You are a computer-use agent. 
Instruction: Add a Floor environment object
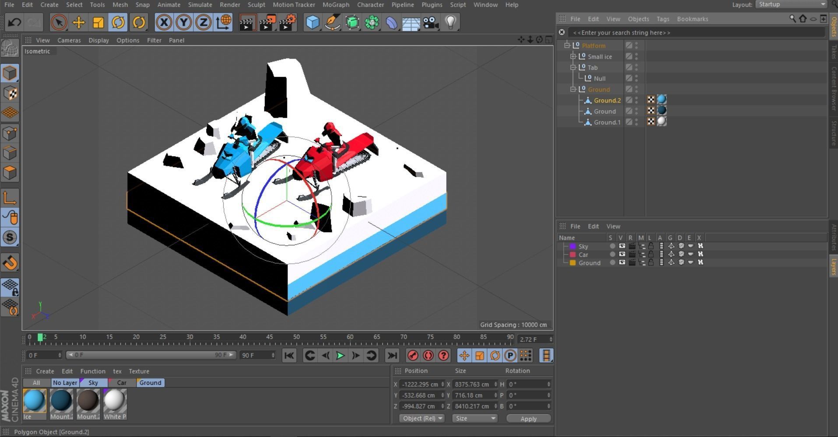(x=411, y=22)
